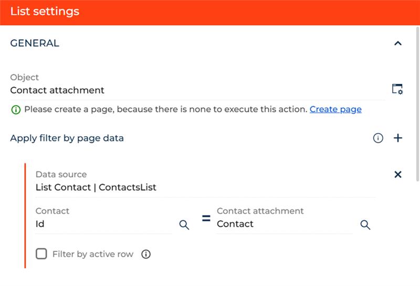Follow the Create page link
420x286 pixels.
point(335,109)
